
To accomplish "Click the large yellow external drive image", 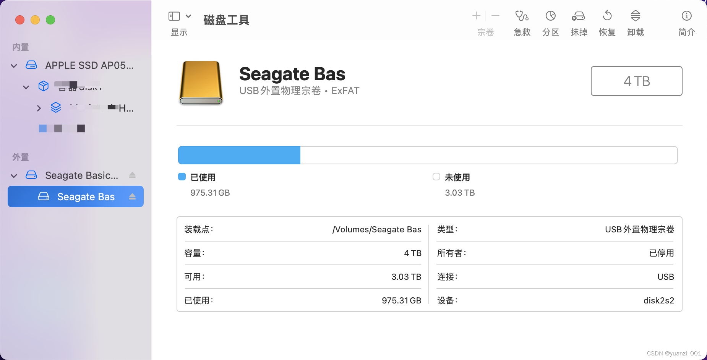I will (201, 83).
